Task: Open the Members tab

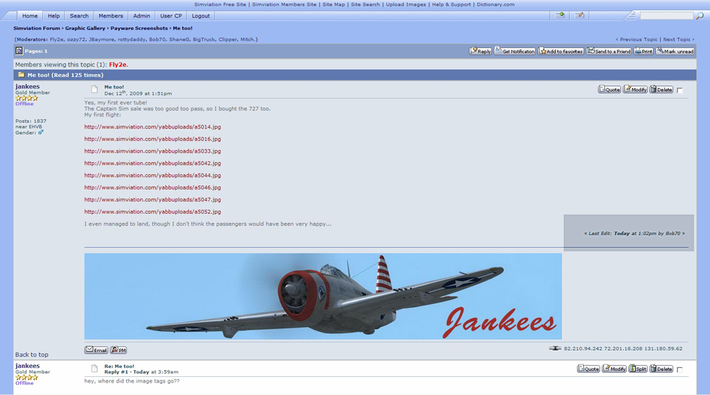Action: pos(111,16)
